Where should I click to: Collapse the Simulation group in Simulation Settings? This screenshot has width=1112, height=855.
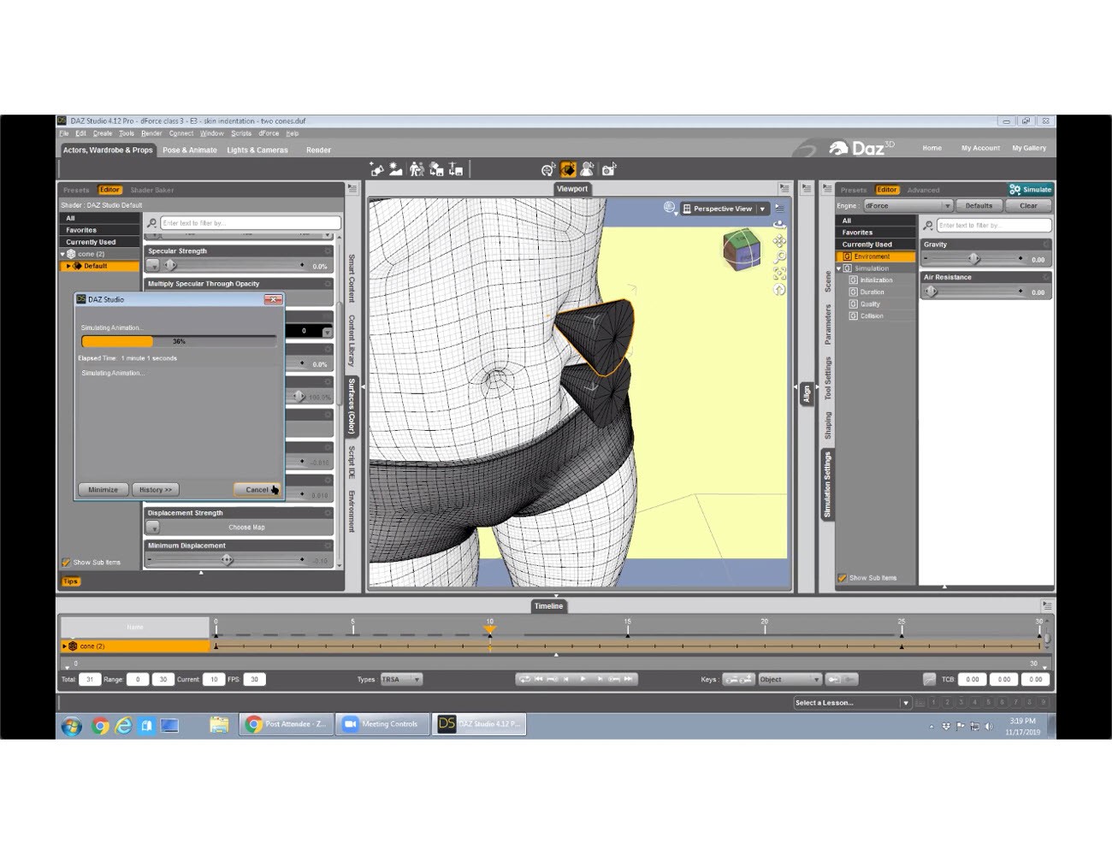[x=839, y=268]
